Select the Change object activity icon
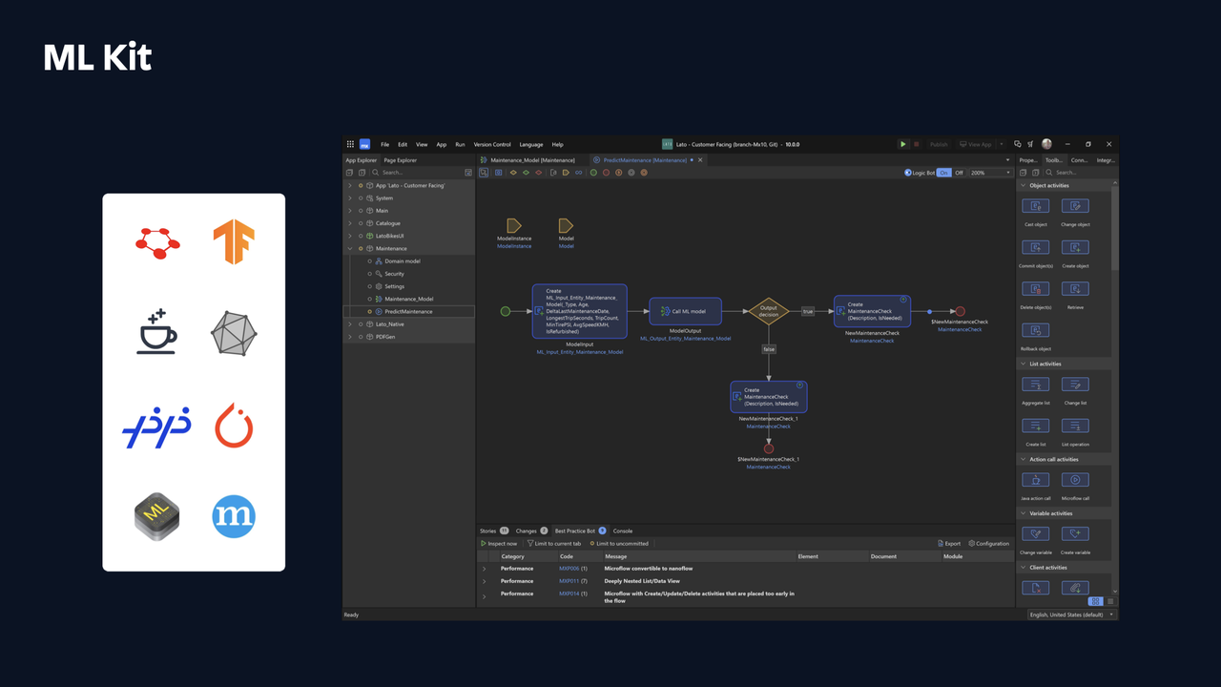1221x687 pixels. click(1075, 206)
